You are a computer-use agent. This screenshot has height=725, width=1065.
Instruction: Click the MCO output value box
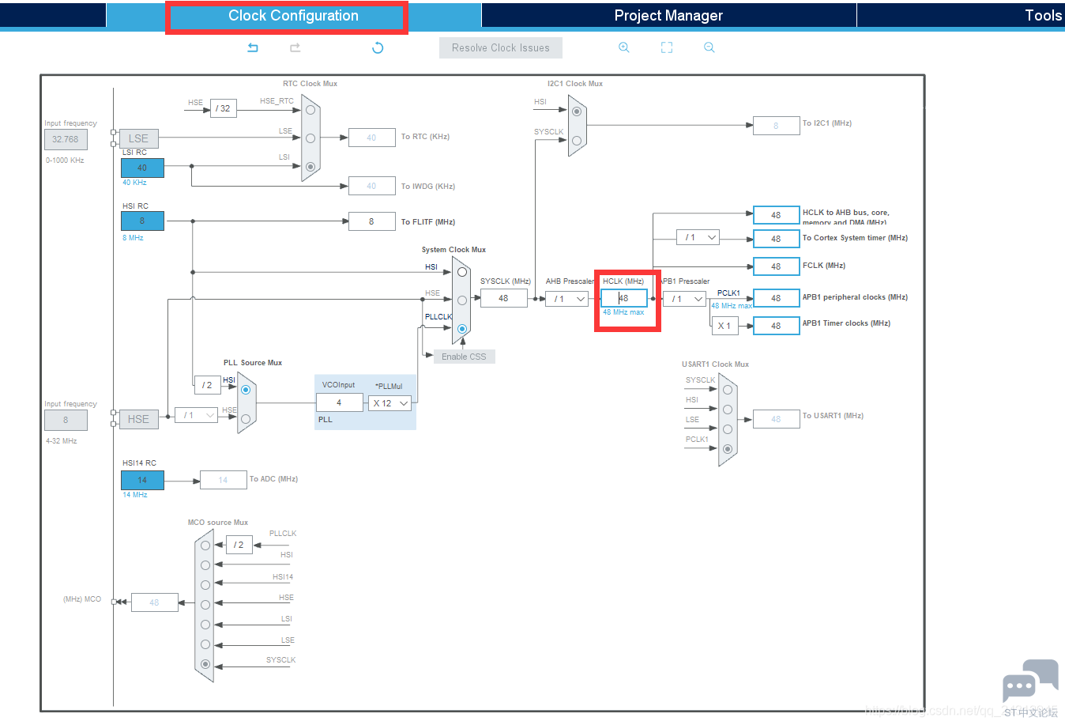154,602
